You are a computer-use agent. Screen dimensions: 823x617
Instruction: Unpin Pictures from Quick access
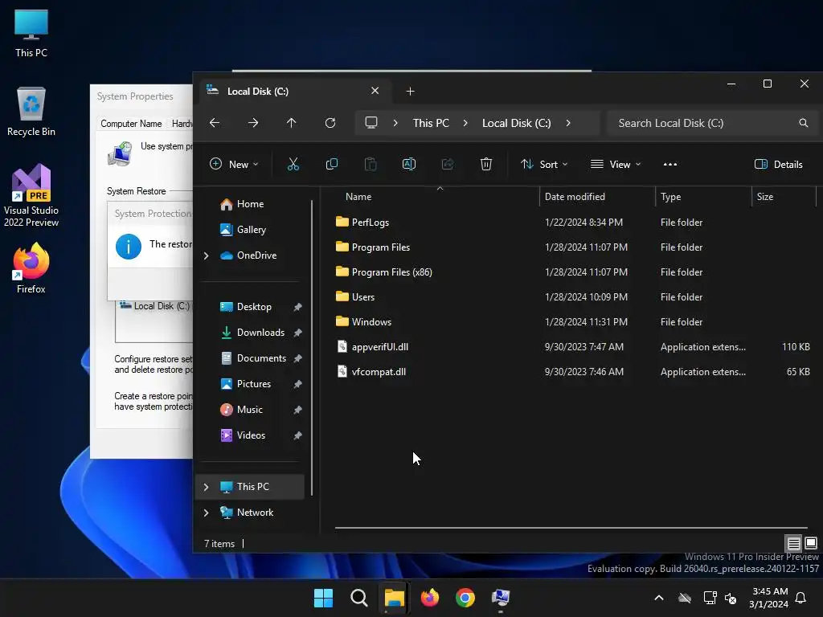coord(297,384)
